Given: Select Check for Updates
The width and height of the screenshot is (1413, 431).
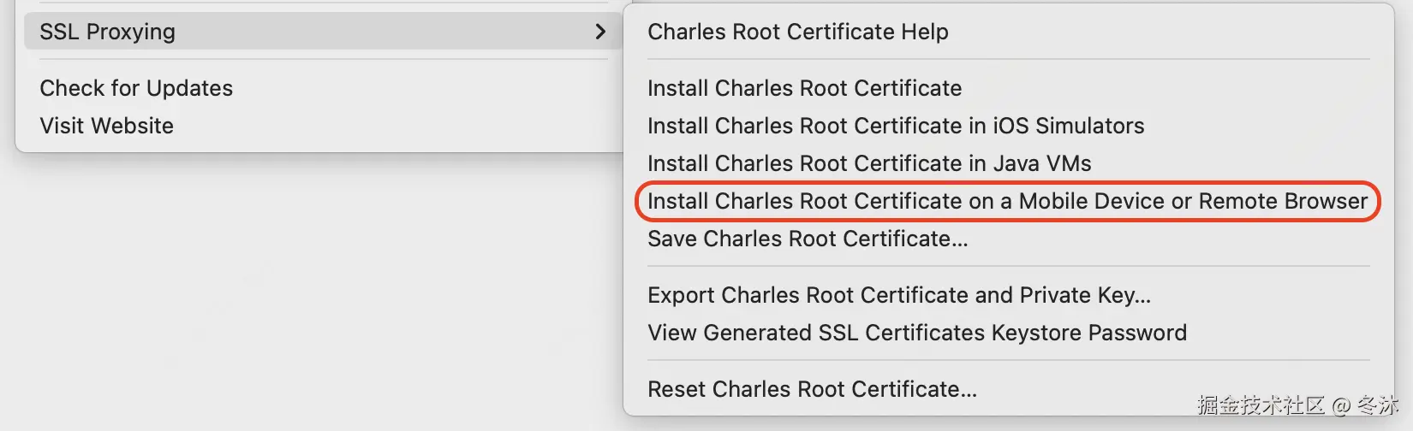Looking at the screenshot, I should coord(136,88).
